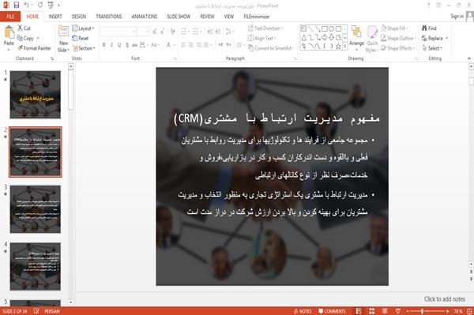Collapse the ribbon with the chevron
This screenshot has width=474, height=315.
tap(468, 58)
